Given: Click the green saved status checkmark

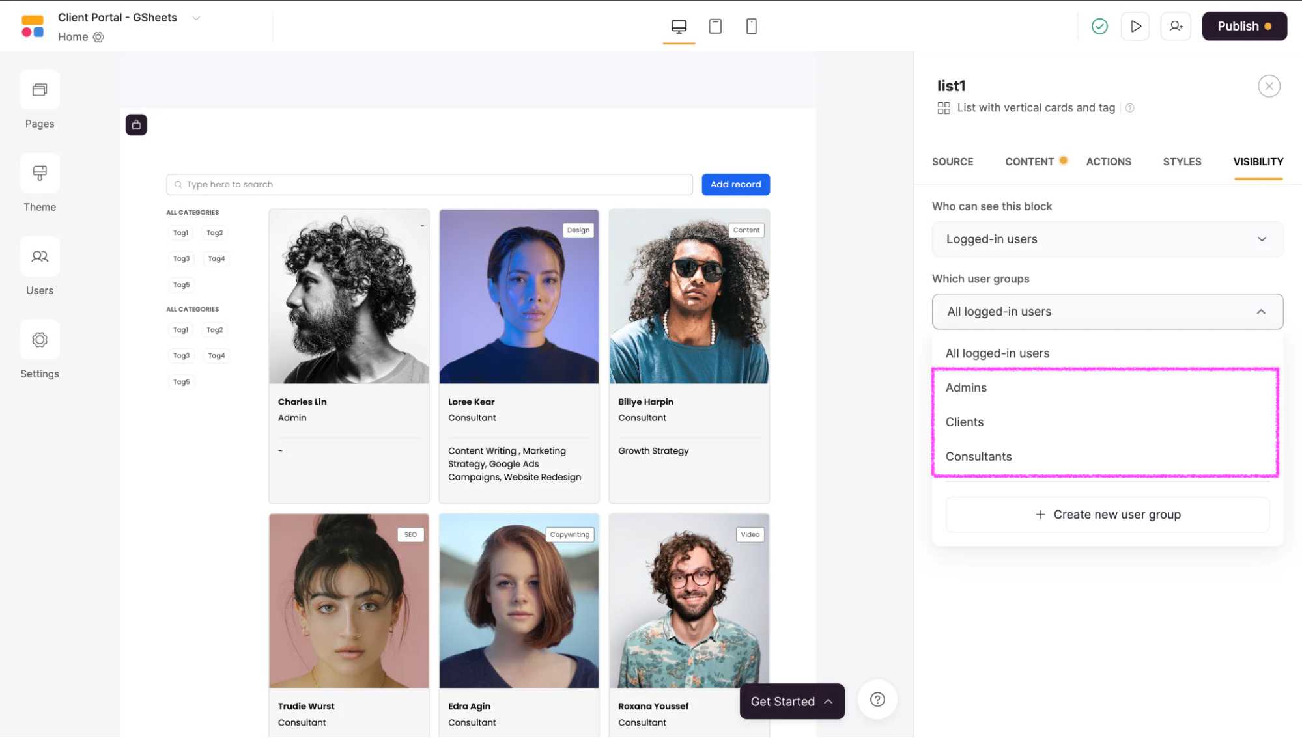Looking at the screenshot, I should [x=1099, y=26].
